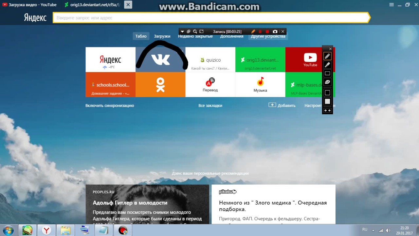Open the YouTube tile

(x=310, y=60)
